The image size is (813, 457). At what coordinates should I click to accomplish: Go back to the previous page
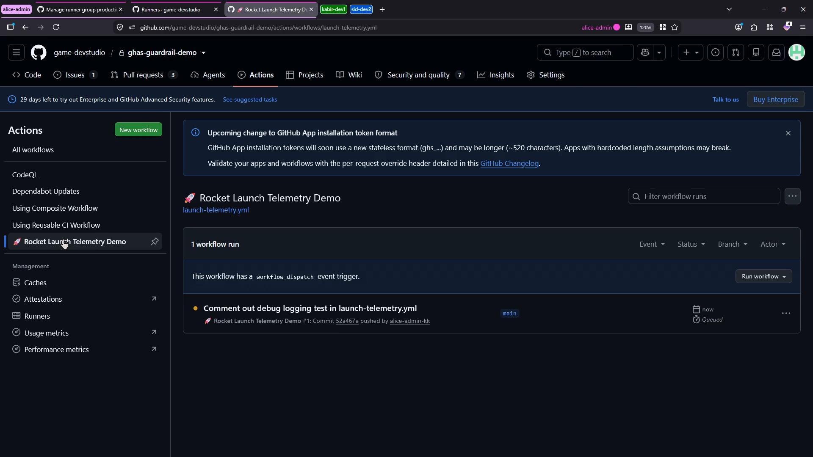(25, 28)
